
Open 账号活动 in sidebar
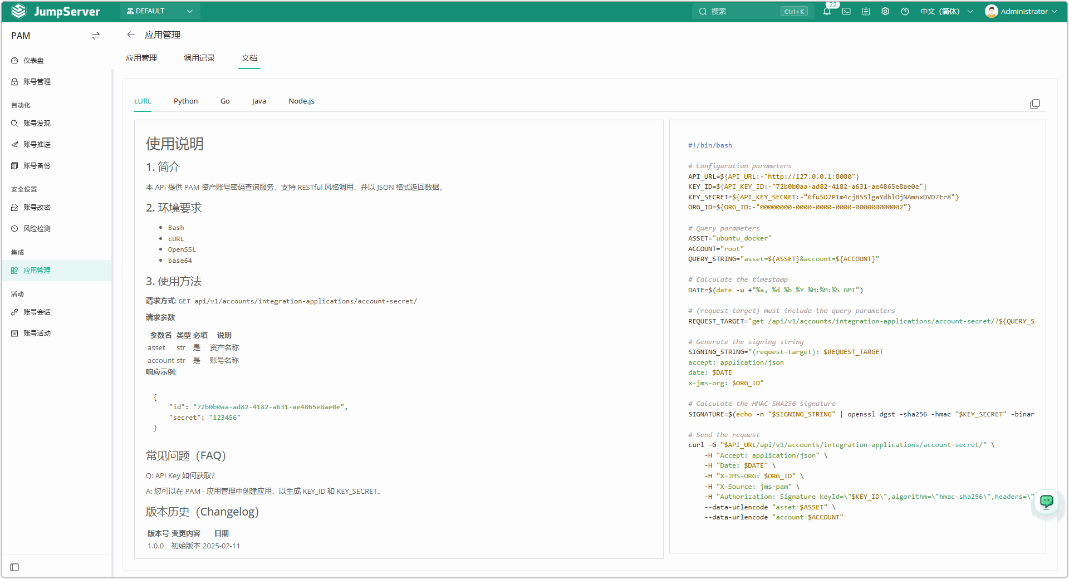56,333
